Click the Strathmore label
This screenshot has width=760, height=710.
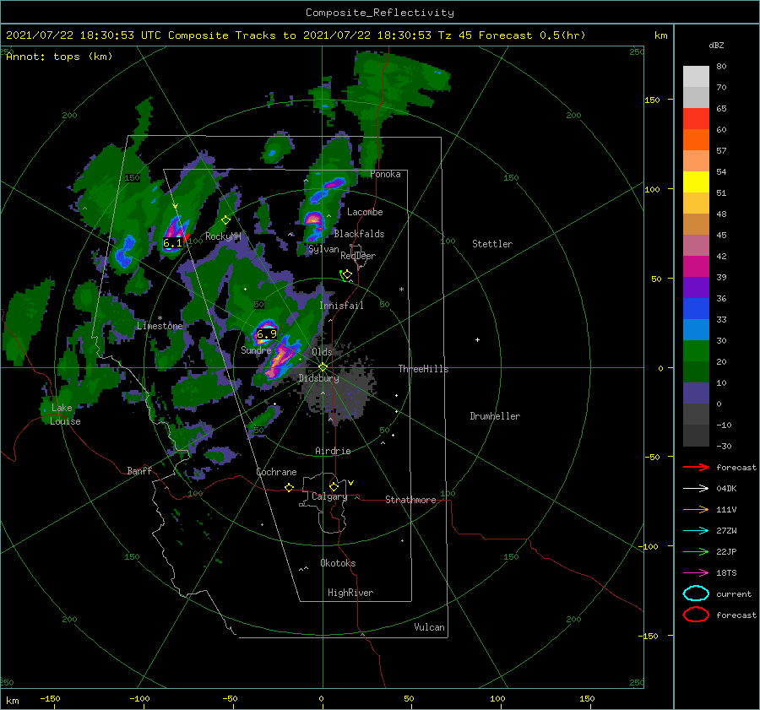point(410,500)
